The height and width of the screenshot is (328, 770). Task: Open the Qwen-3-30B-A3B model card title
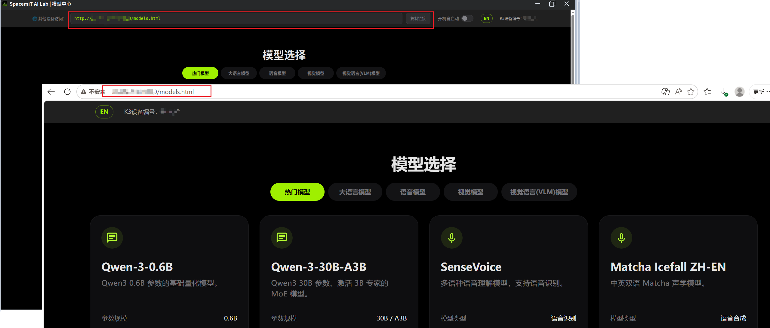[x=319, y=267]
